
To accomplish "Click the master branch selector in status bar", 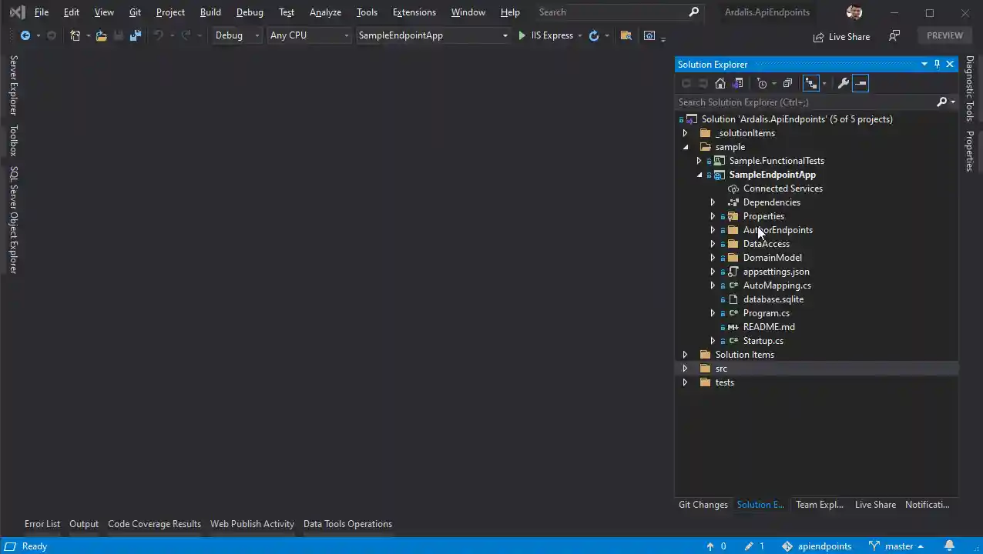I will (896, 546).
